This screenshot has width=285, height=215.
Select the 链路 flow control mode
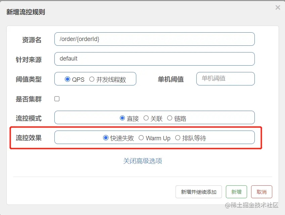[170, 118]
